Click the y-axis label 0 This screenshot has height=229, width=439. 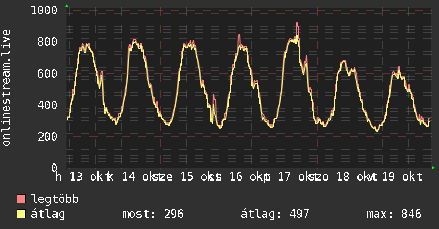pos(54,168)
